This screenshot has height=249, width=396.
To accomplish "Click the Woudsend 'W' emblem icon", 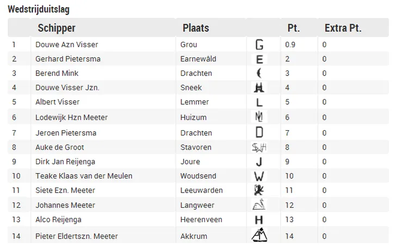I will pos(259,176).
